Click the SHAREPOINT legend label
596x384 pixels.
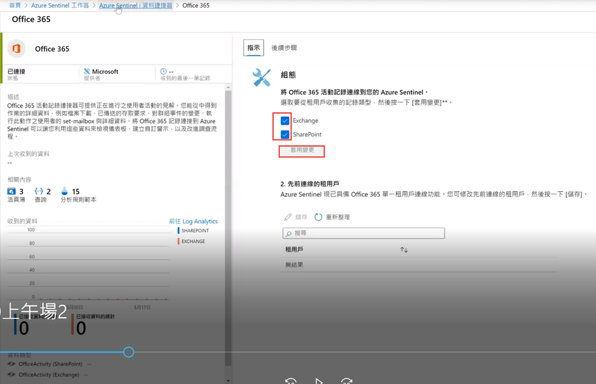tap(196, 231)
